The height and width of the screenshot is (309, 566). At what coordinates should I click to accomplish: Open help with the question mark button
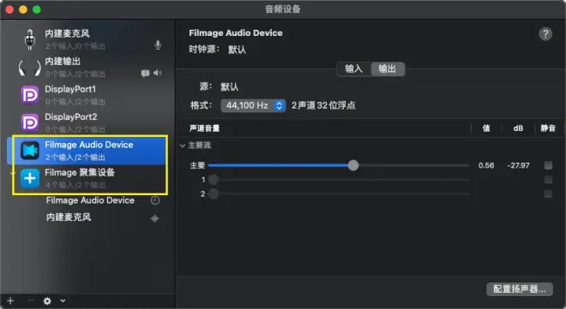[x=545, y=34]
